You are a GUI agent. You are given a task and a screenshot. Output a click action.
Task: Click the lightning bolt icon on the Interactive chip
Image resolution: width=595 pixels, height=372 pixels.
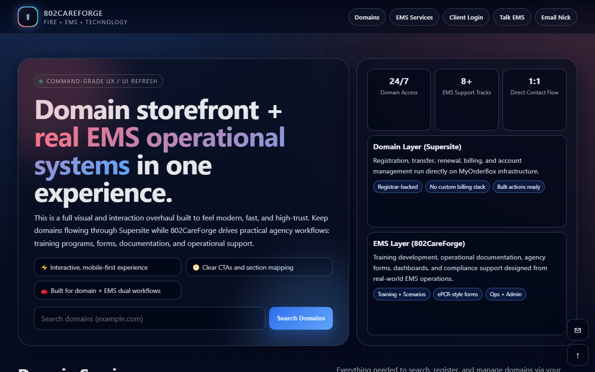pos(44,267)
